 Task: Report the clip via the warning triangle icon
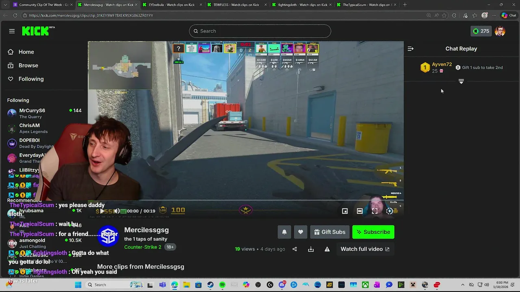click(327, 249)
